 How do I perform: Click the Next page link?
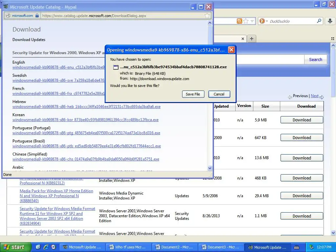coord(315,96)
